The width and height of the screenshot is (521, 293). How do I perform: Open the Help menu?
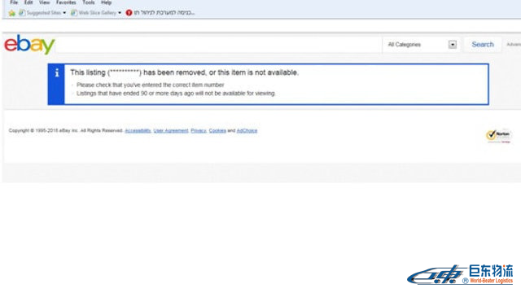click(x=107, y=2)
